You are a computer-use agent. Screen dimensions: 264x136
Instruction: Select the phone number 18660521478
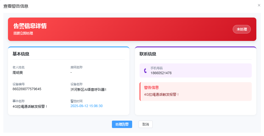(x=161, y=73)
